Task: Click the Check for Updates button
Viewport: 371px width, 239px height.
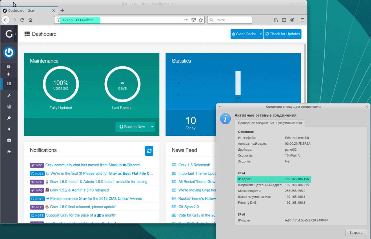Action: [x=283, y=34]
